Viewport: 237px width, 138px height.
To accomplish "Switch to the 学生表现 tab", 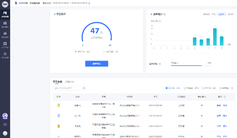I will (x=57, y=82).
